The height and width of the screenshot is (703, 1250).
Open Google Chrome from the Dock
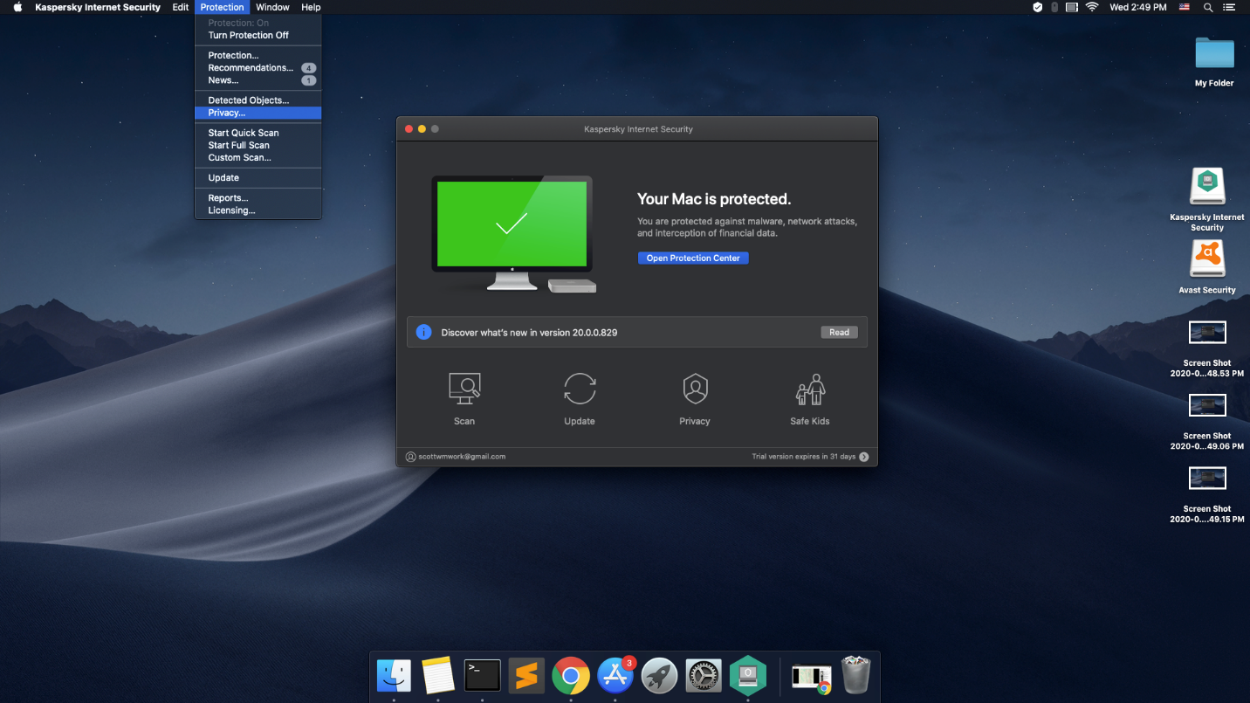point(571,676)
